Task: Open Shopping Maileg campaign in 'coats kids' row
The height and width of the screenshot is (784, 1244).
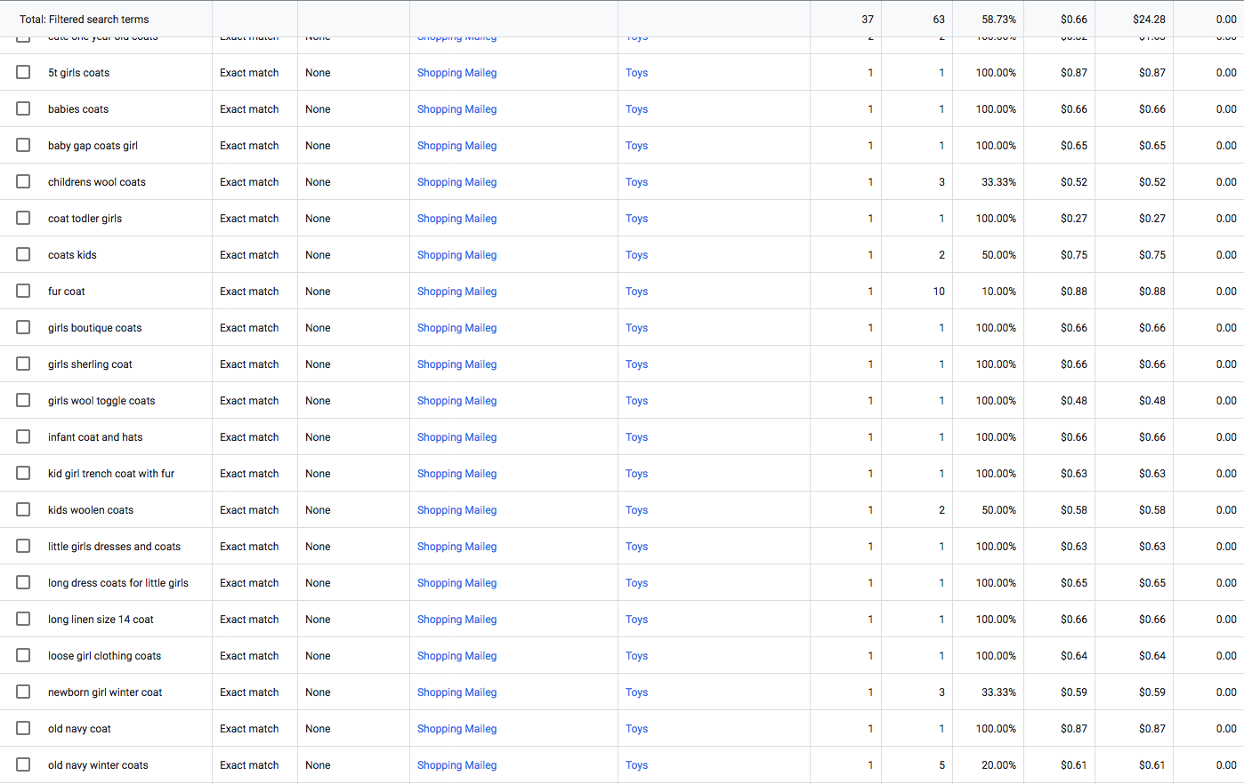Action: (456, 255)
